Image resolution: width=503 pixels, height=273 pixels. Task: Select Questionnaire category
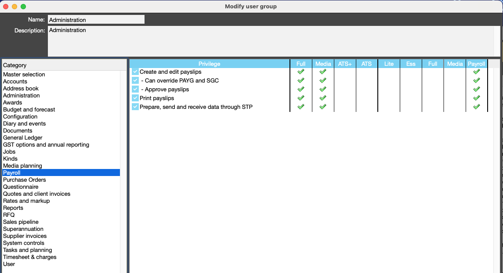click(x=61, y=187)
